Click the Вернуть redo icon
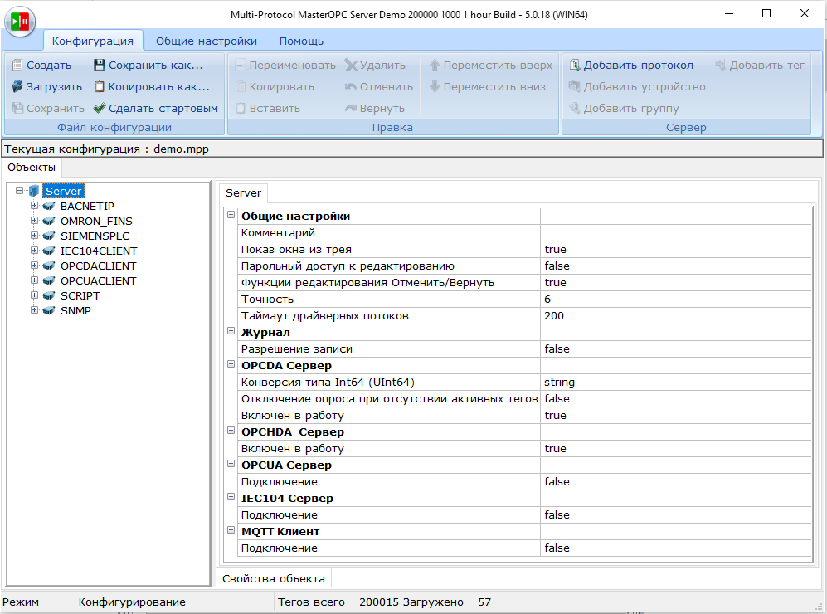The width and height of the screenshot is (827, 614). click(x=351, y=108)
